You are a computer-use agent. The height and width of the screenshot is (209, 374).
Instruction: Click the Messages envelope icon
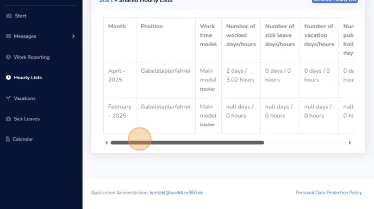point(8,36)
